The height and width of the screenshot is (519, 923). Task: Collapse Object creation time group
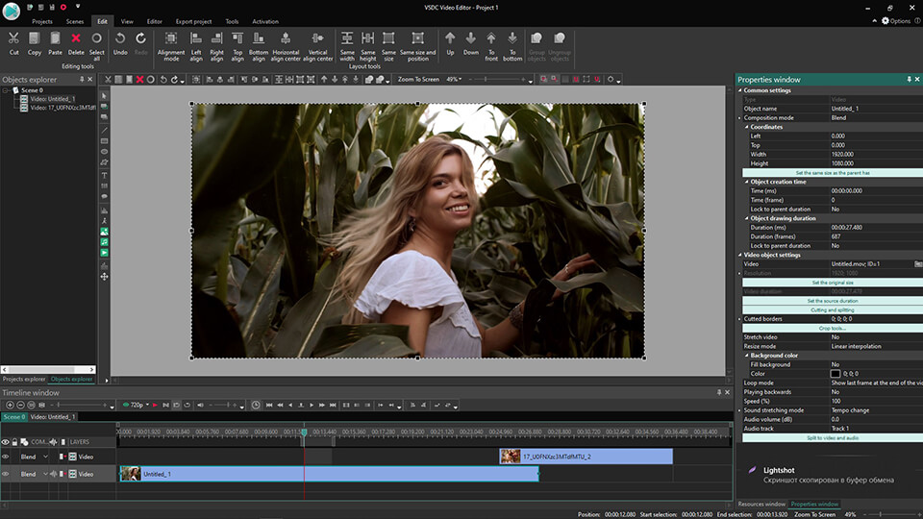(746, 182)
